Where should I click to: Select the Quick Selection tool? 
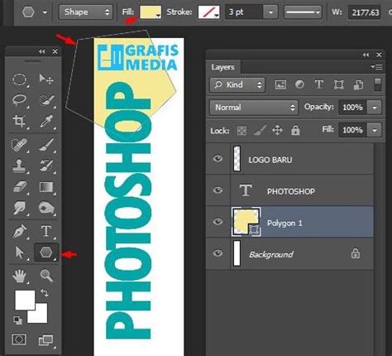(46, 100)
